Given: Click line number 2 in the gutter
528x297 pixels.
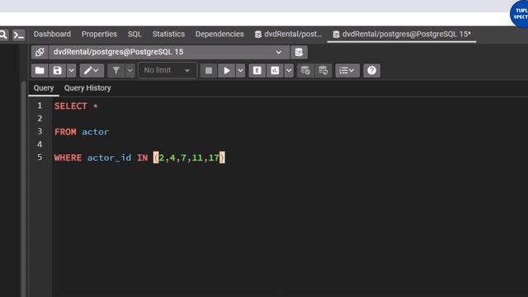Looking at the screenshot, I should pyautogui.click(x=40, y=119).
